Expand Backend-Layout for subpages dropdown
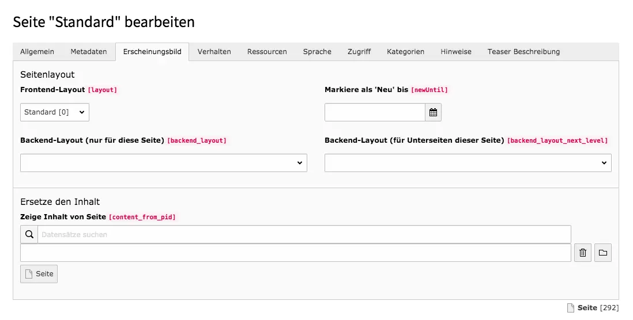633x320 pixels. [x=468, y=163]
